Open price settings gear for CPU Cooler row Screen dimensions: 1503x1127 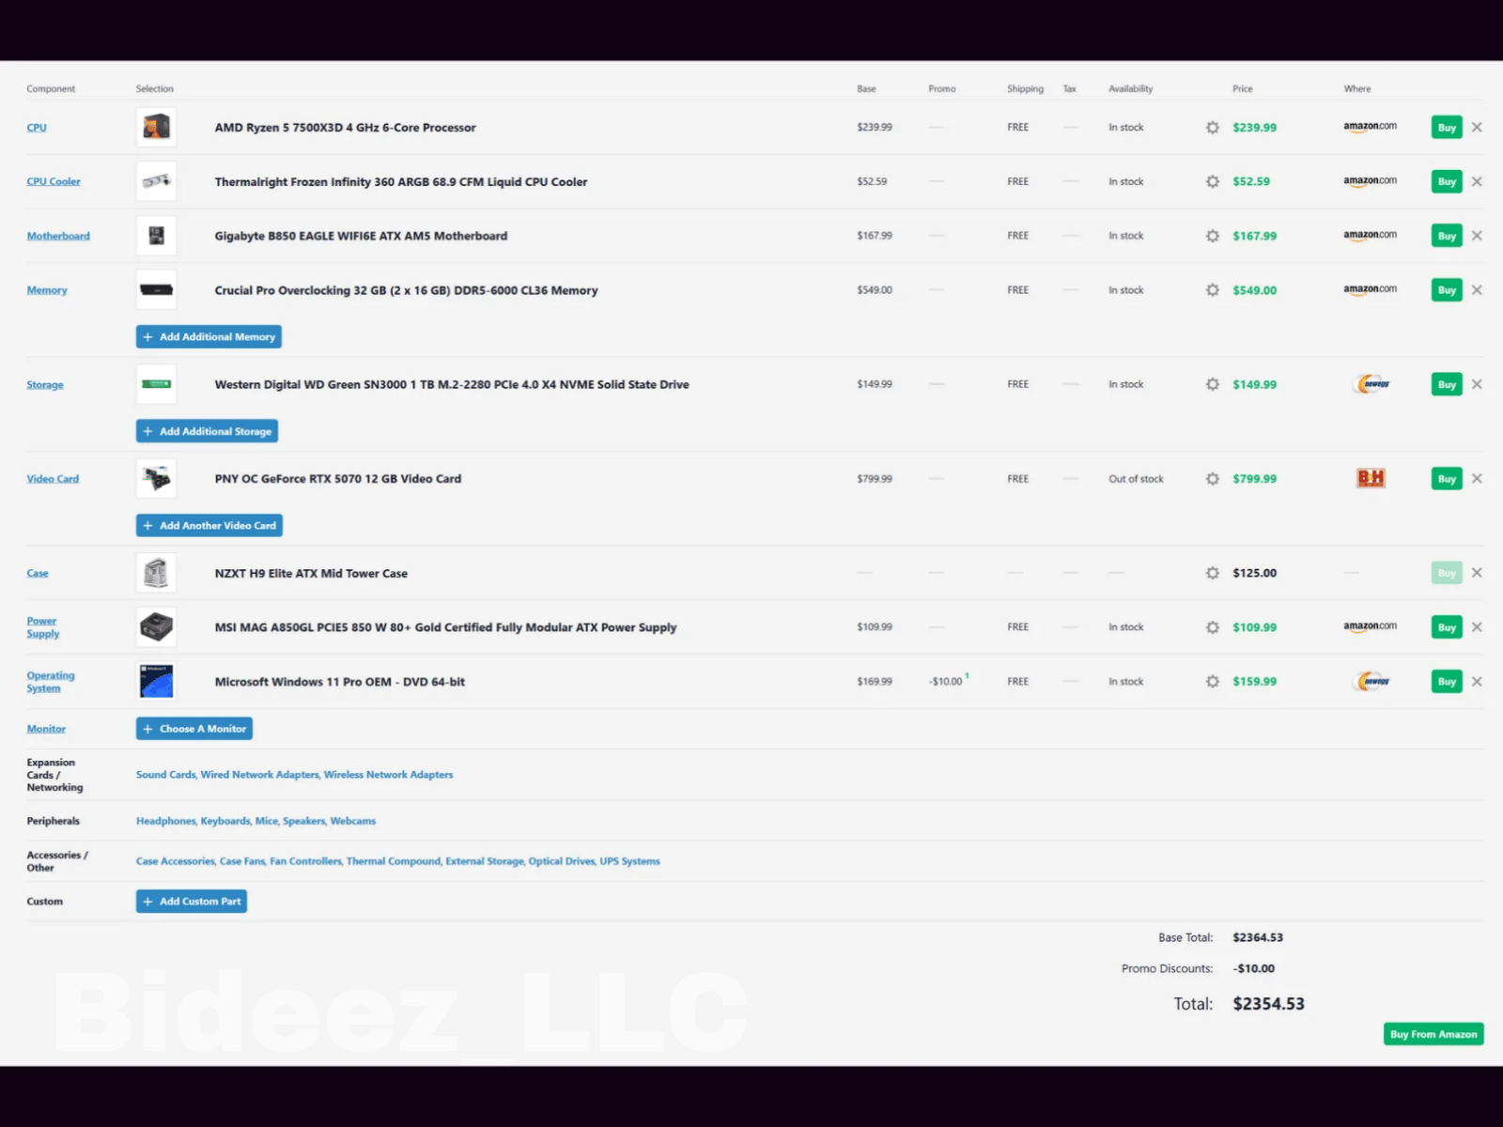click(x=1213, y=182)
